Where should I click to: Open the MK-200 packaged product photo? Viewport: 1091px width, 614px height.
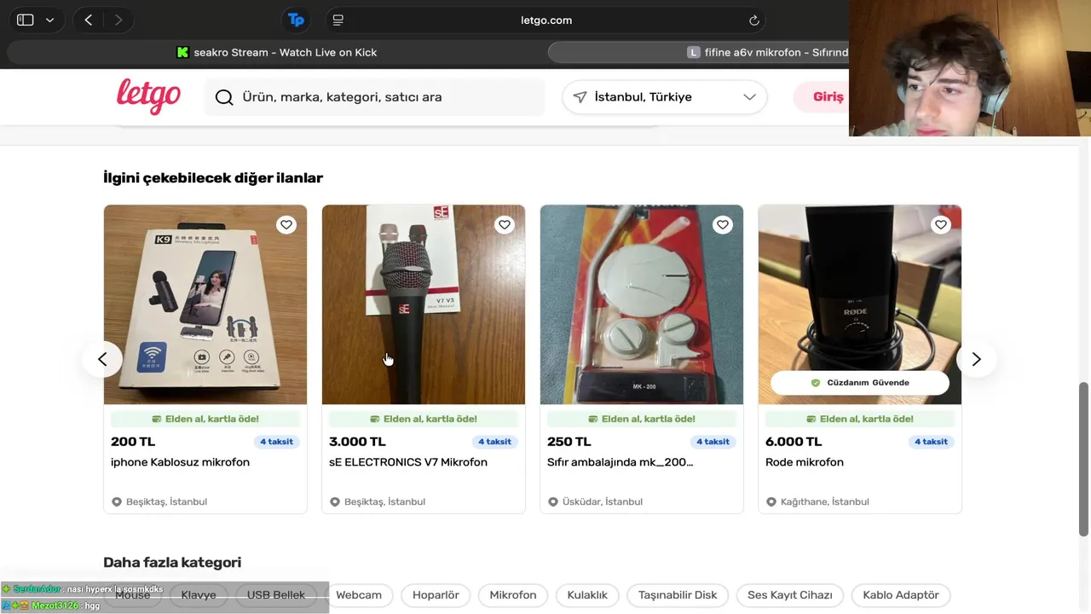tap(642, 304)
